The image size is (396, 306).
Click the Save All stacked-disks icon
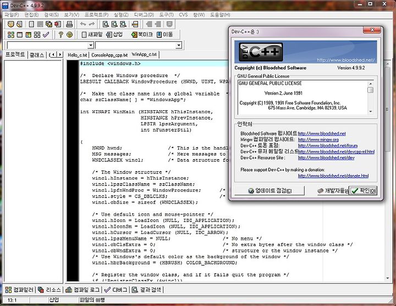pos(49,24)
